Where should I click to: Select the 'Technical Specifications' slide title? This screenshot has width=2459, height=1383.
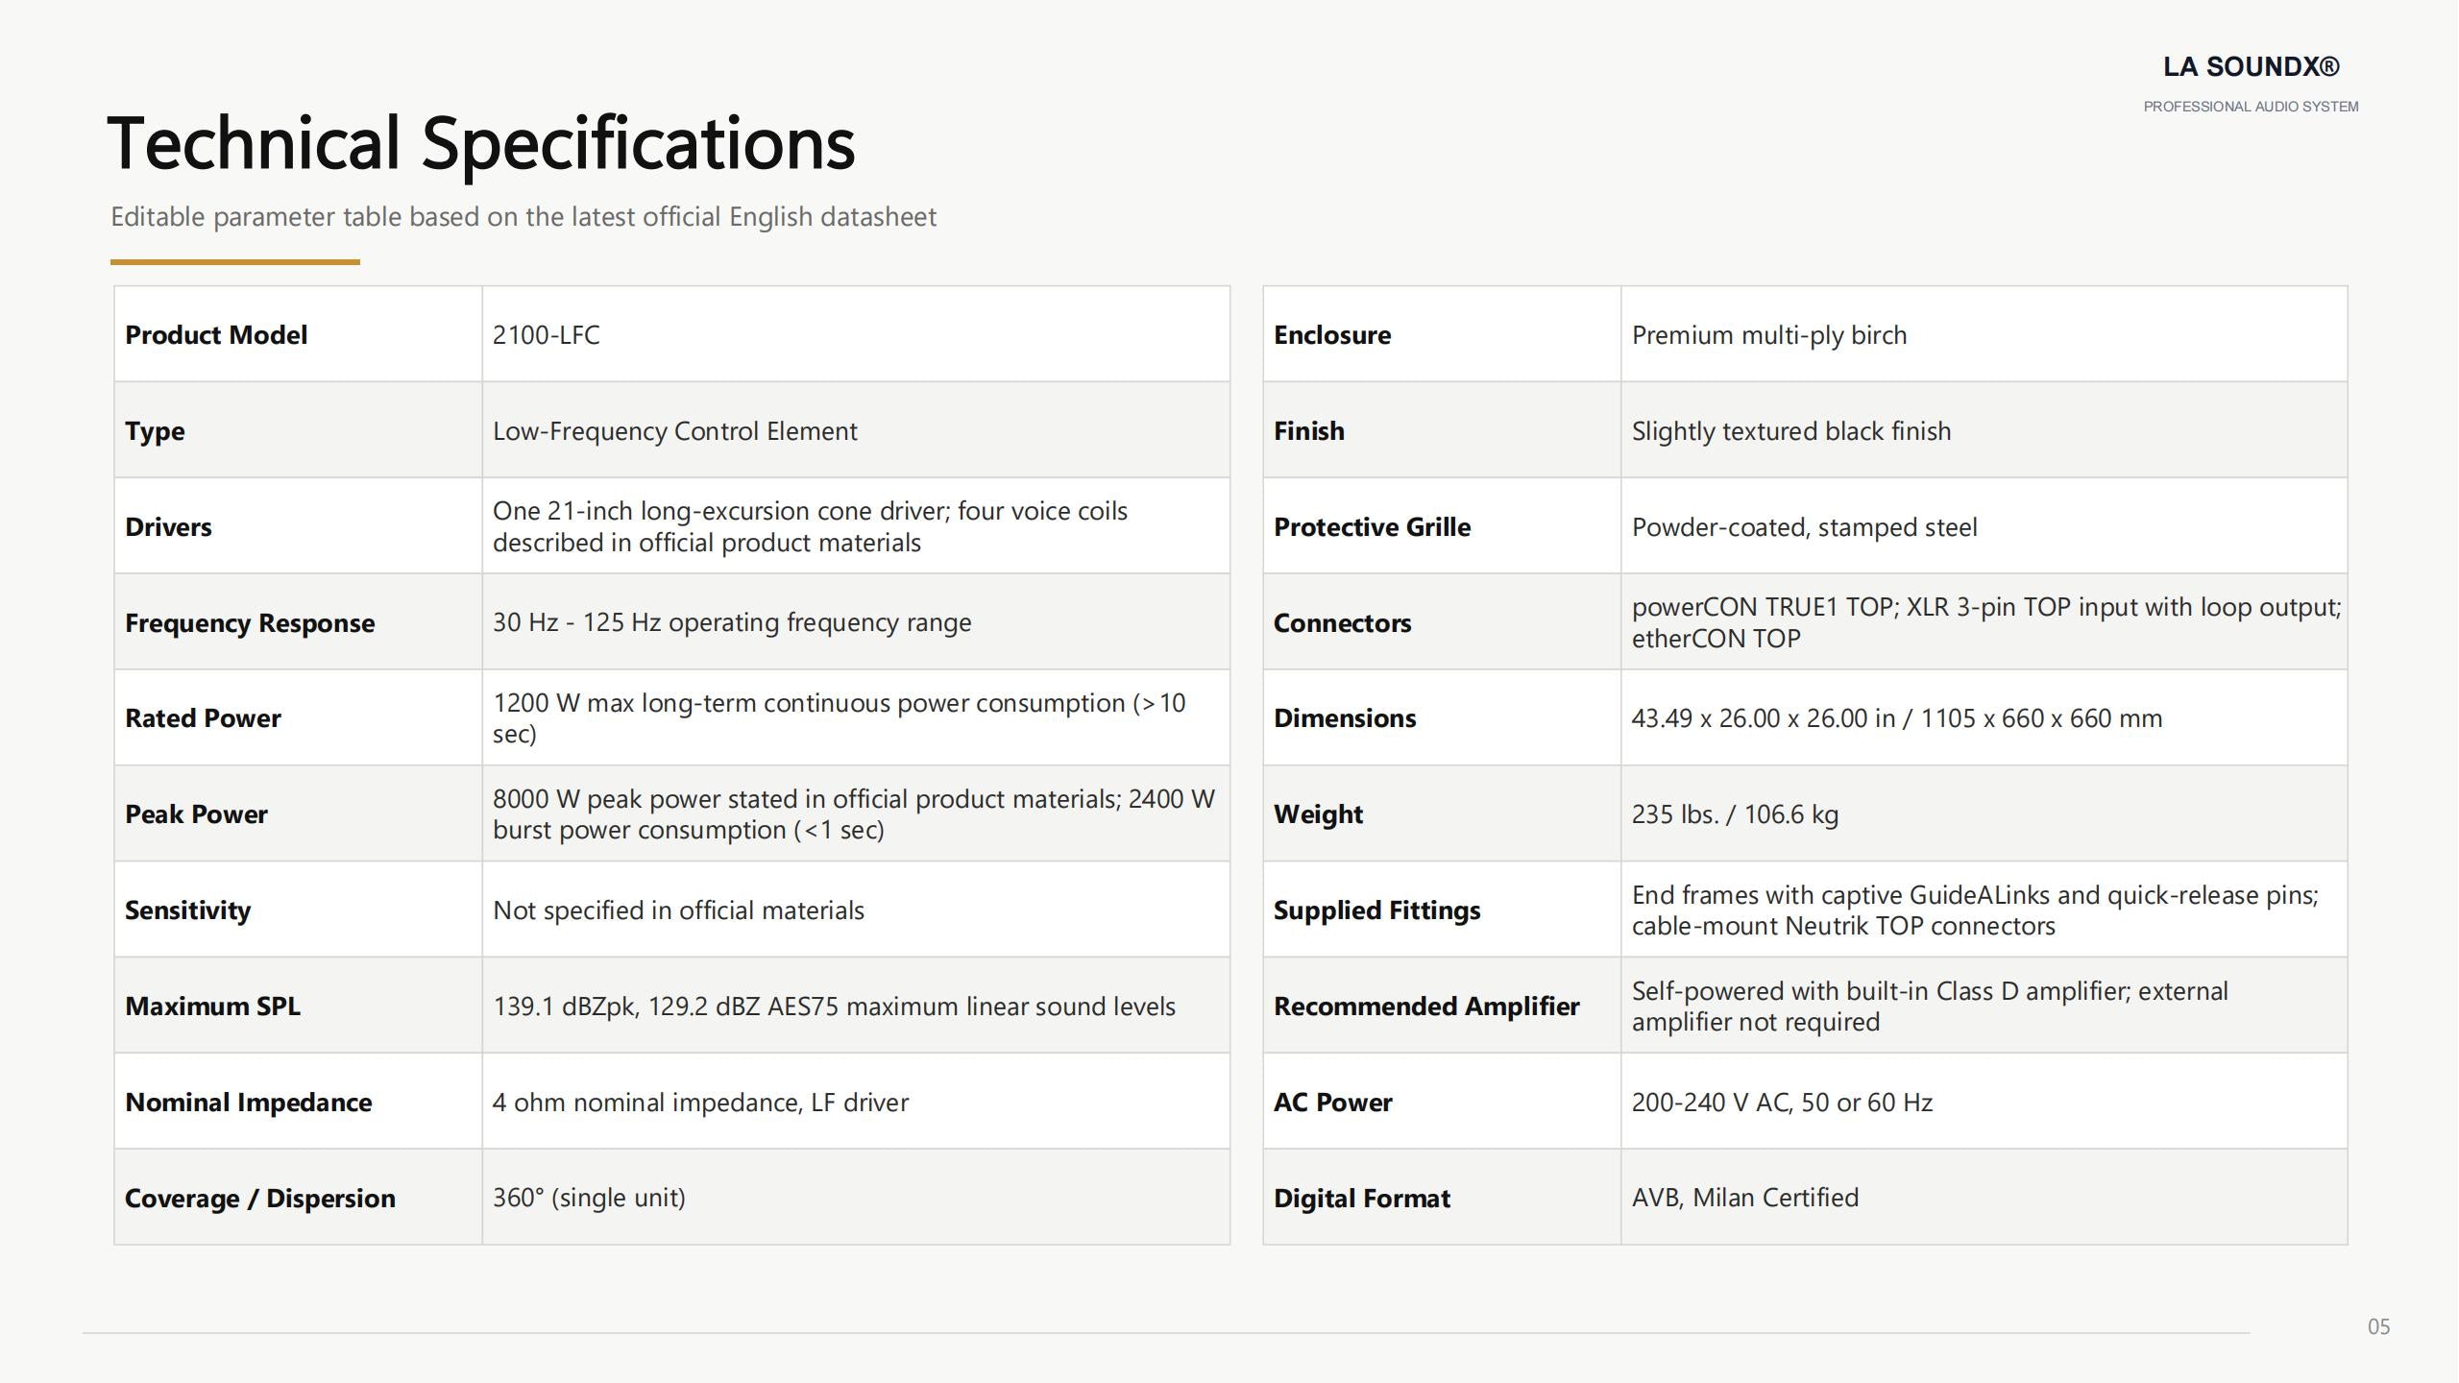pos(481,142)
